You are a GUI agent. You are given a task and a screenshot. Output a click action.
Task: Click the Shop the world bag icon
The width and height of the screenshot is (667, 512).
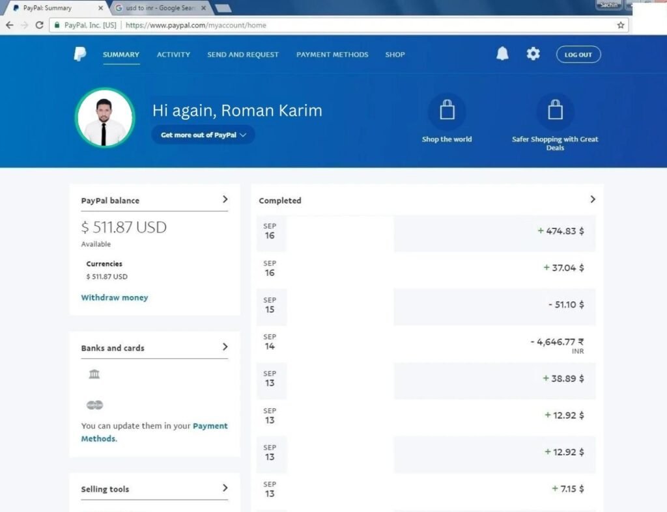pyautogui.click(x=447, y=111)
